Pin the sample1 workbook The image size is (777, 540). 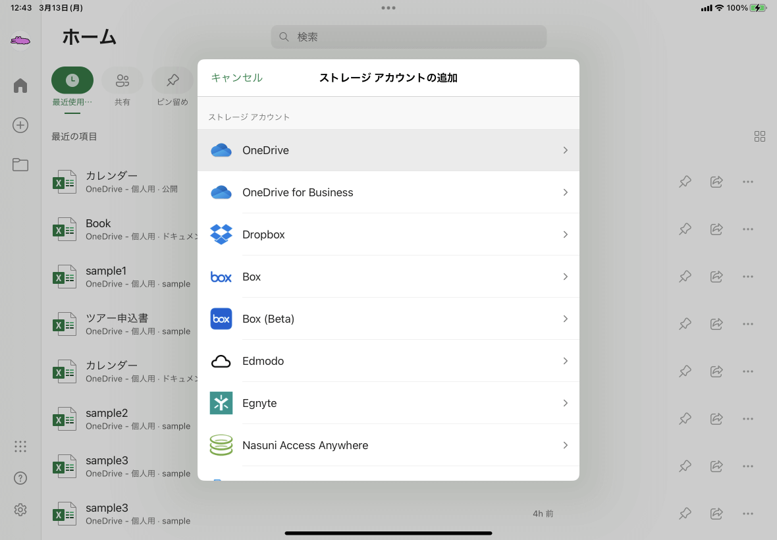tap(685, 277)
